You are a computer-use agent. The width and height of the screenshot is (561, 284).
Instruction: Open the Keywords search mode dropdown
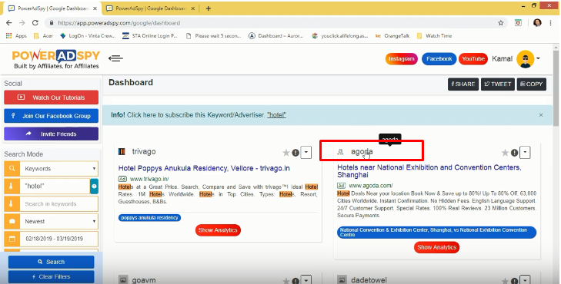tap(58, 168)
